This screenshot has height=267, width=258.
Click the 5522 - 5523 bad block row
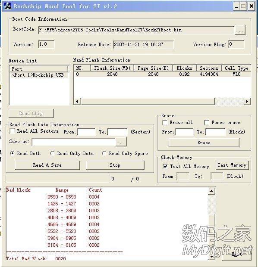point(73,231)
